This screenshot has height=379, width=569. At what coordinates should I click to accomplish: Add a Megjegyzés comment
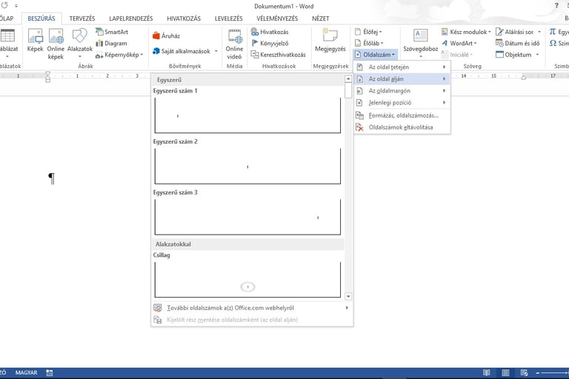click(330, 41)
